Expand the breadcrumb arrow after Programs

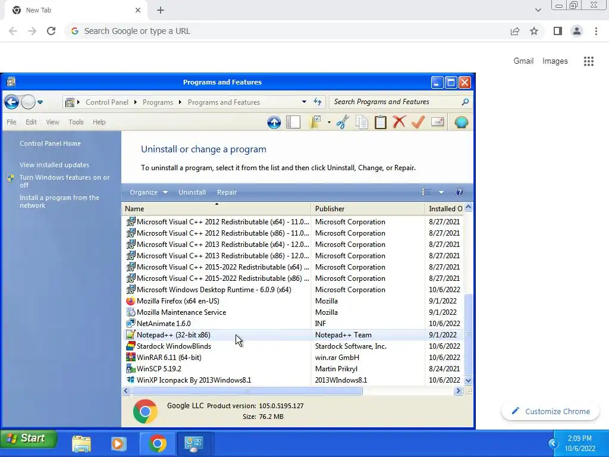pyautogui.click(x=180, y=102)
